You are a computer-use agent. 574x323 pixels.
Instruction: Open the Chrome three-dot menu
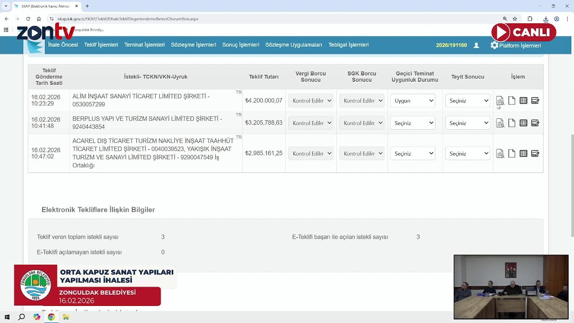tap(567, 19)
